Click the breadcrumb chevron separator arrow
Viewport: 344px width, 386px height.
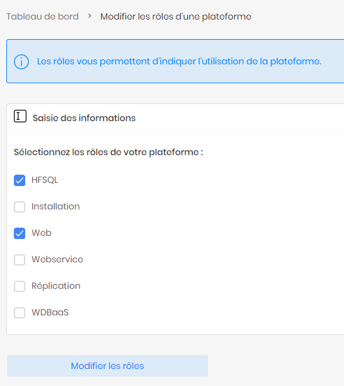[x=89, y=16]
